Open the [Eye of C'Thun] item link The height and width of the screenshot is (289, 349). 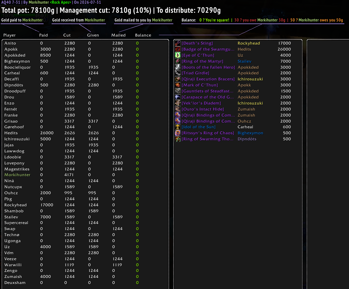pyautogui.click(x=198, y=55)
